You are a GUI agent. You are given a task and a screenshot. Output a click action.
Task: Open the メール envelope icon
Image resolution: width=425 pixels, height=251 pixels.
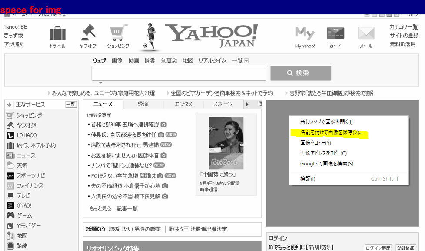[366, 33]
